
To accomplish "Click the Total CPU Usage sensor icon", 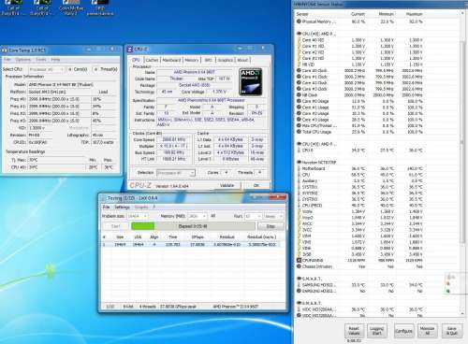I will click(299, 132).
